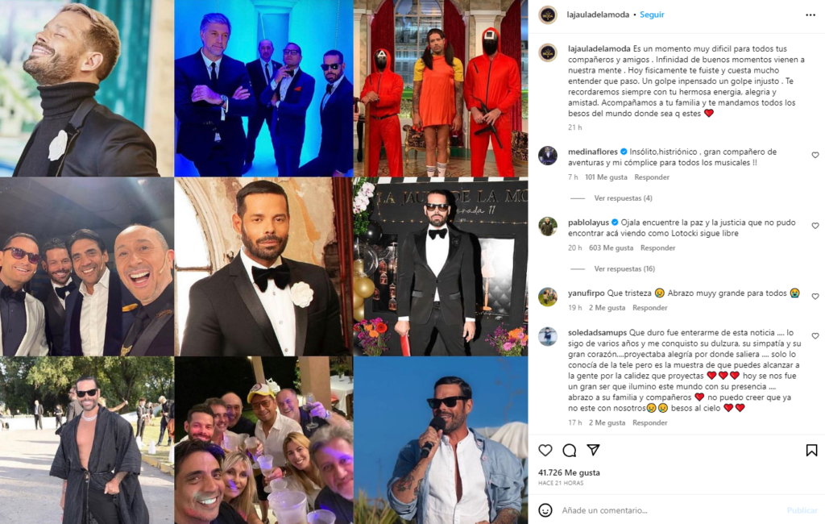
Task: Reply to the yanufirpo comment via Responder
Action: click(650, 308)
